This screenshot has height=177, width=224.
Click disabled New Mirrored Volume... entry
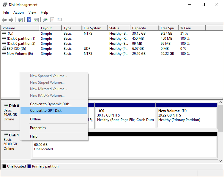[x=54, y=89]
